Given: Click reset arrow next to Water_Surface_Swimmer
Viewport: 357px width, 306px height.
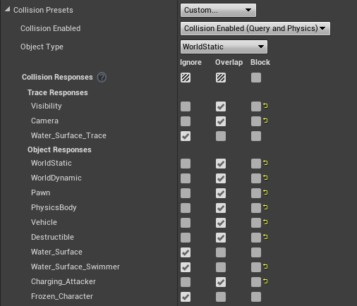Looking at the screenshot, I should click(265, 267).
